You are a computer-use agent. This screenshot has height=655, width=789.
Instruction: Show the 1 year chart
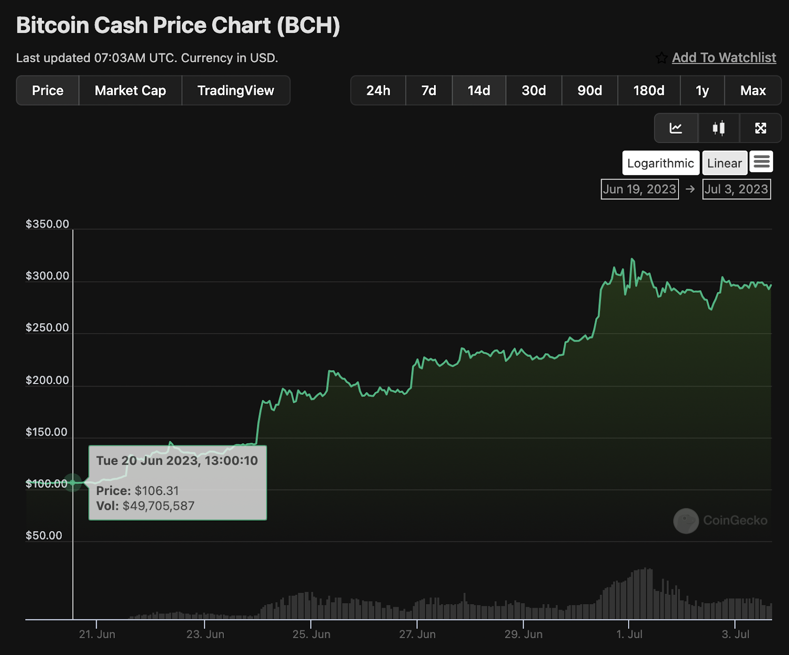coord(702,90)
